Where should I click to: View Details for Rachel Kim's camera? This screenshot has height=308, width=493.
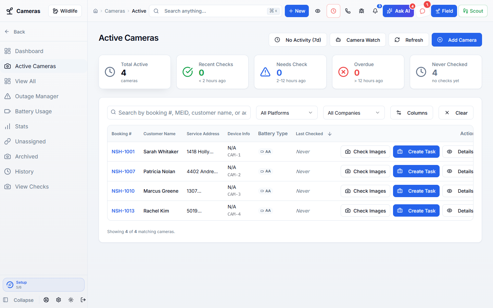[x=458, y=211]
